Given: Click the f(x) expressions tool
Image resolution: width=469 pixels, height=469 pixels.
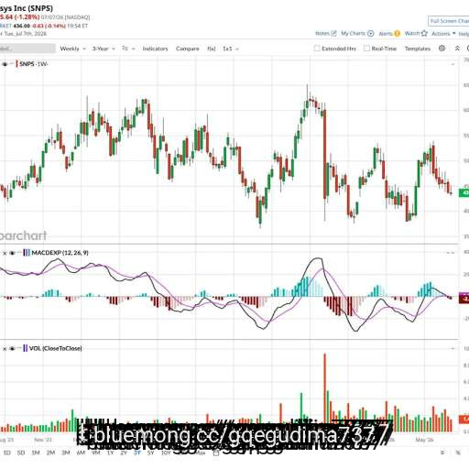Looking at the screenshot, I should [x=212, y=49].
